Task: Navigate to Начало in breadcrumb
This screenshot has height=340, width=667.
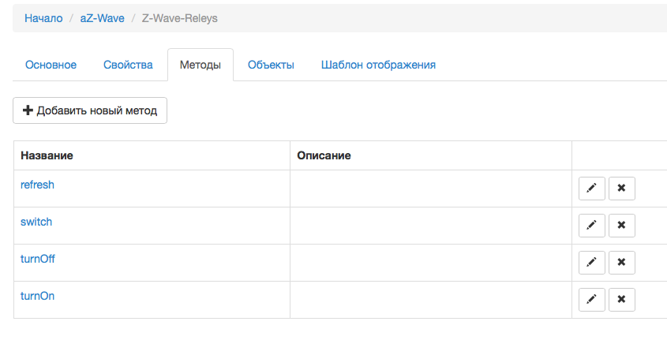Action: tap(43, 18)
